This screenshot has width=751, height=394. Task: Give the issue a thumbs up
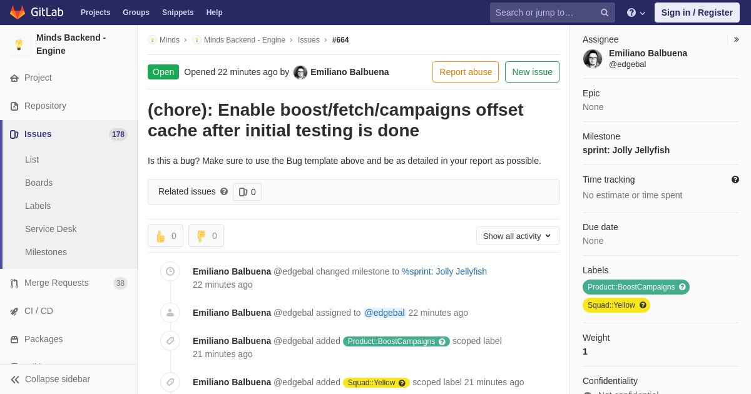pyautogui.click(x=165, y=236)
